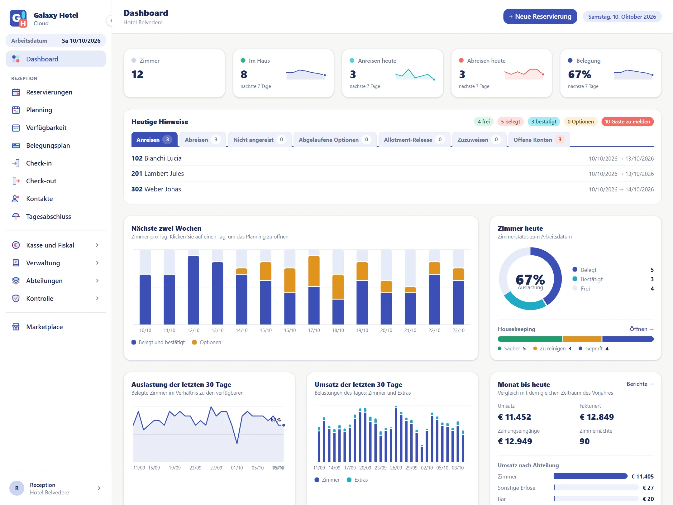Click the Optionen legend color dot
Image resolution: width=673 pixels, height=505 pixels.
[x=194, y=342]
